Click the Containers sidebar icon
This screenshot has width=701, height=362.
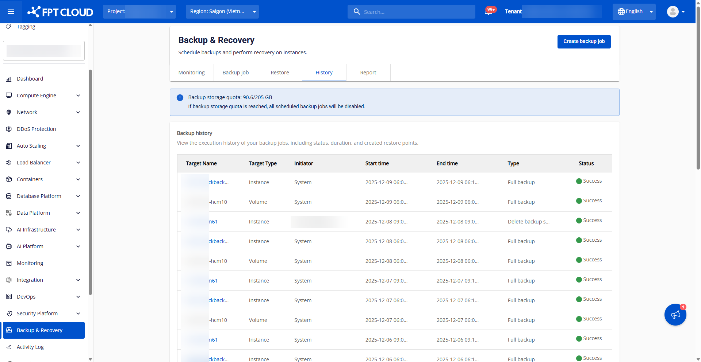point(8,179)
